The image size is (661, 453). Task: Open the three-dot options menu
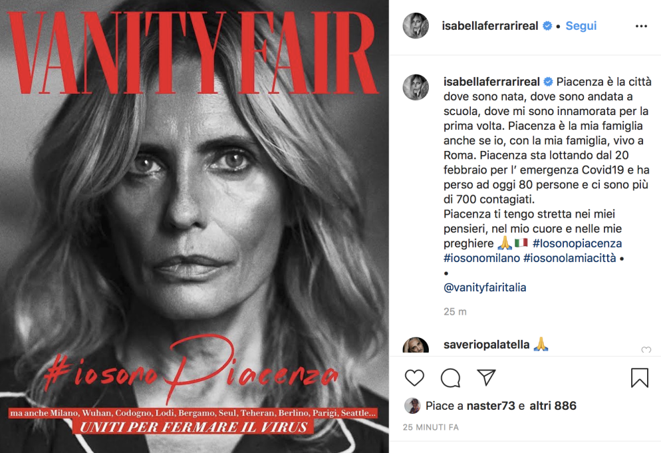point(641,26)
